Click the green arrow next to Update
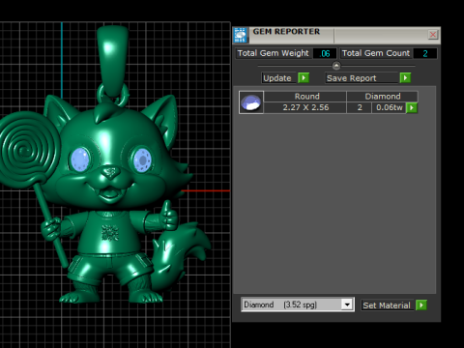 [304, 78]
